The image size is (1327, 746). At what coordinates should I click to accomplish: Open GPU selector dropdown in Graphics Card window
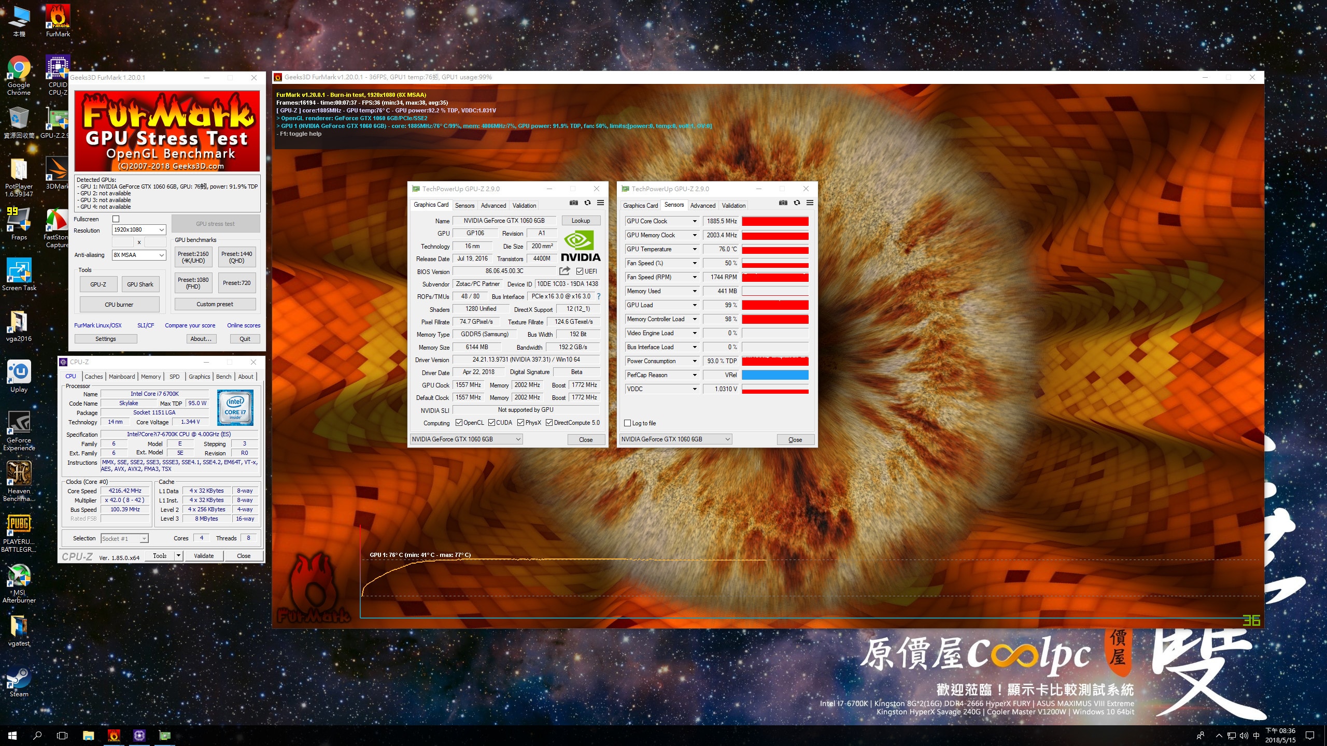[x=466, y=439]
